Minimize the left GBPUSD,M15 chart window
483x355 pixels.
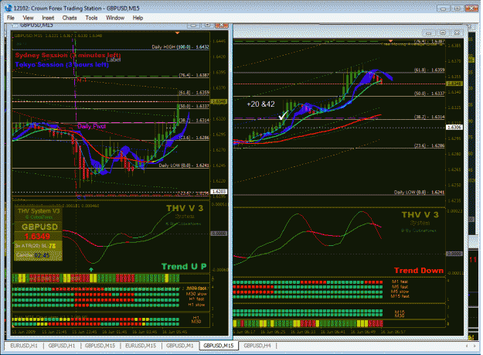194,26
